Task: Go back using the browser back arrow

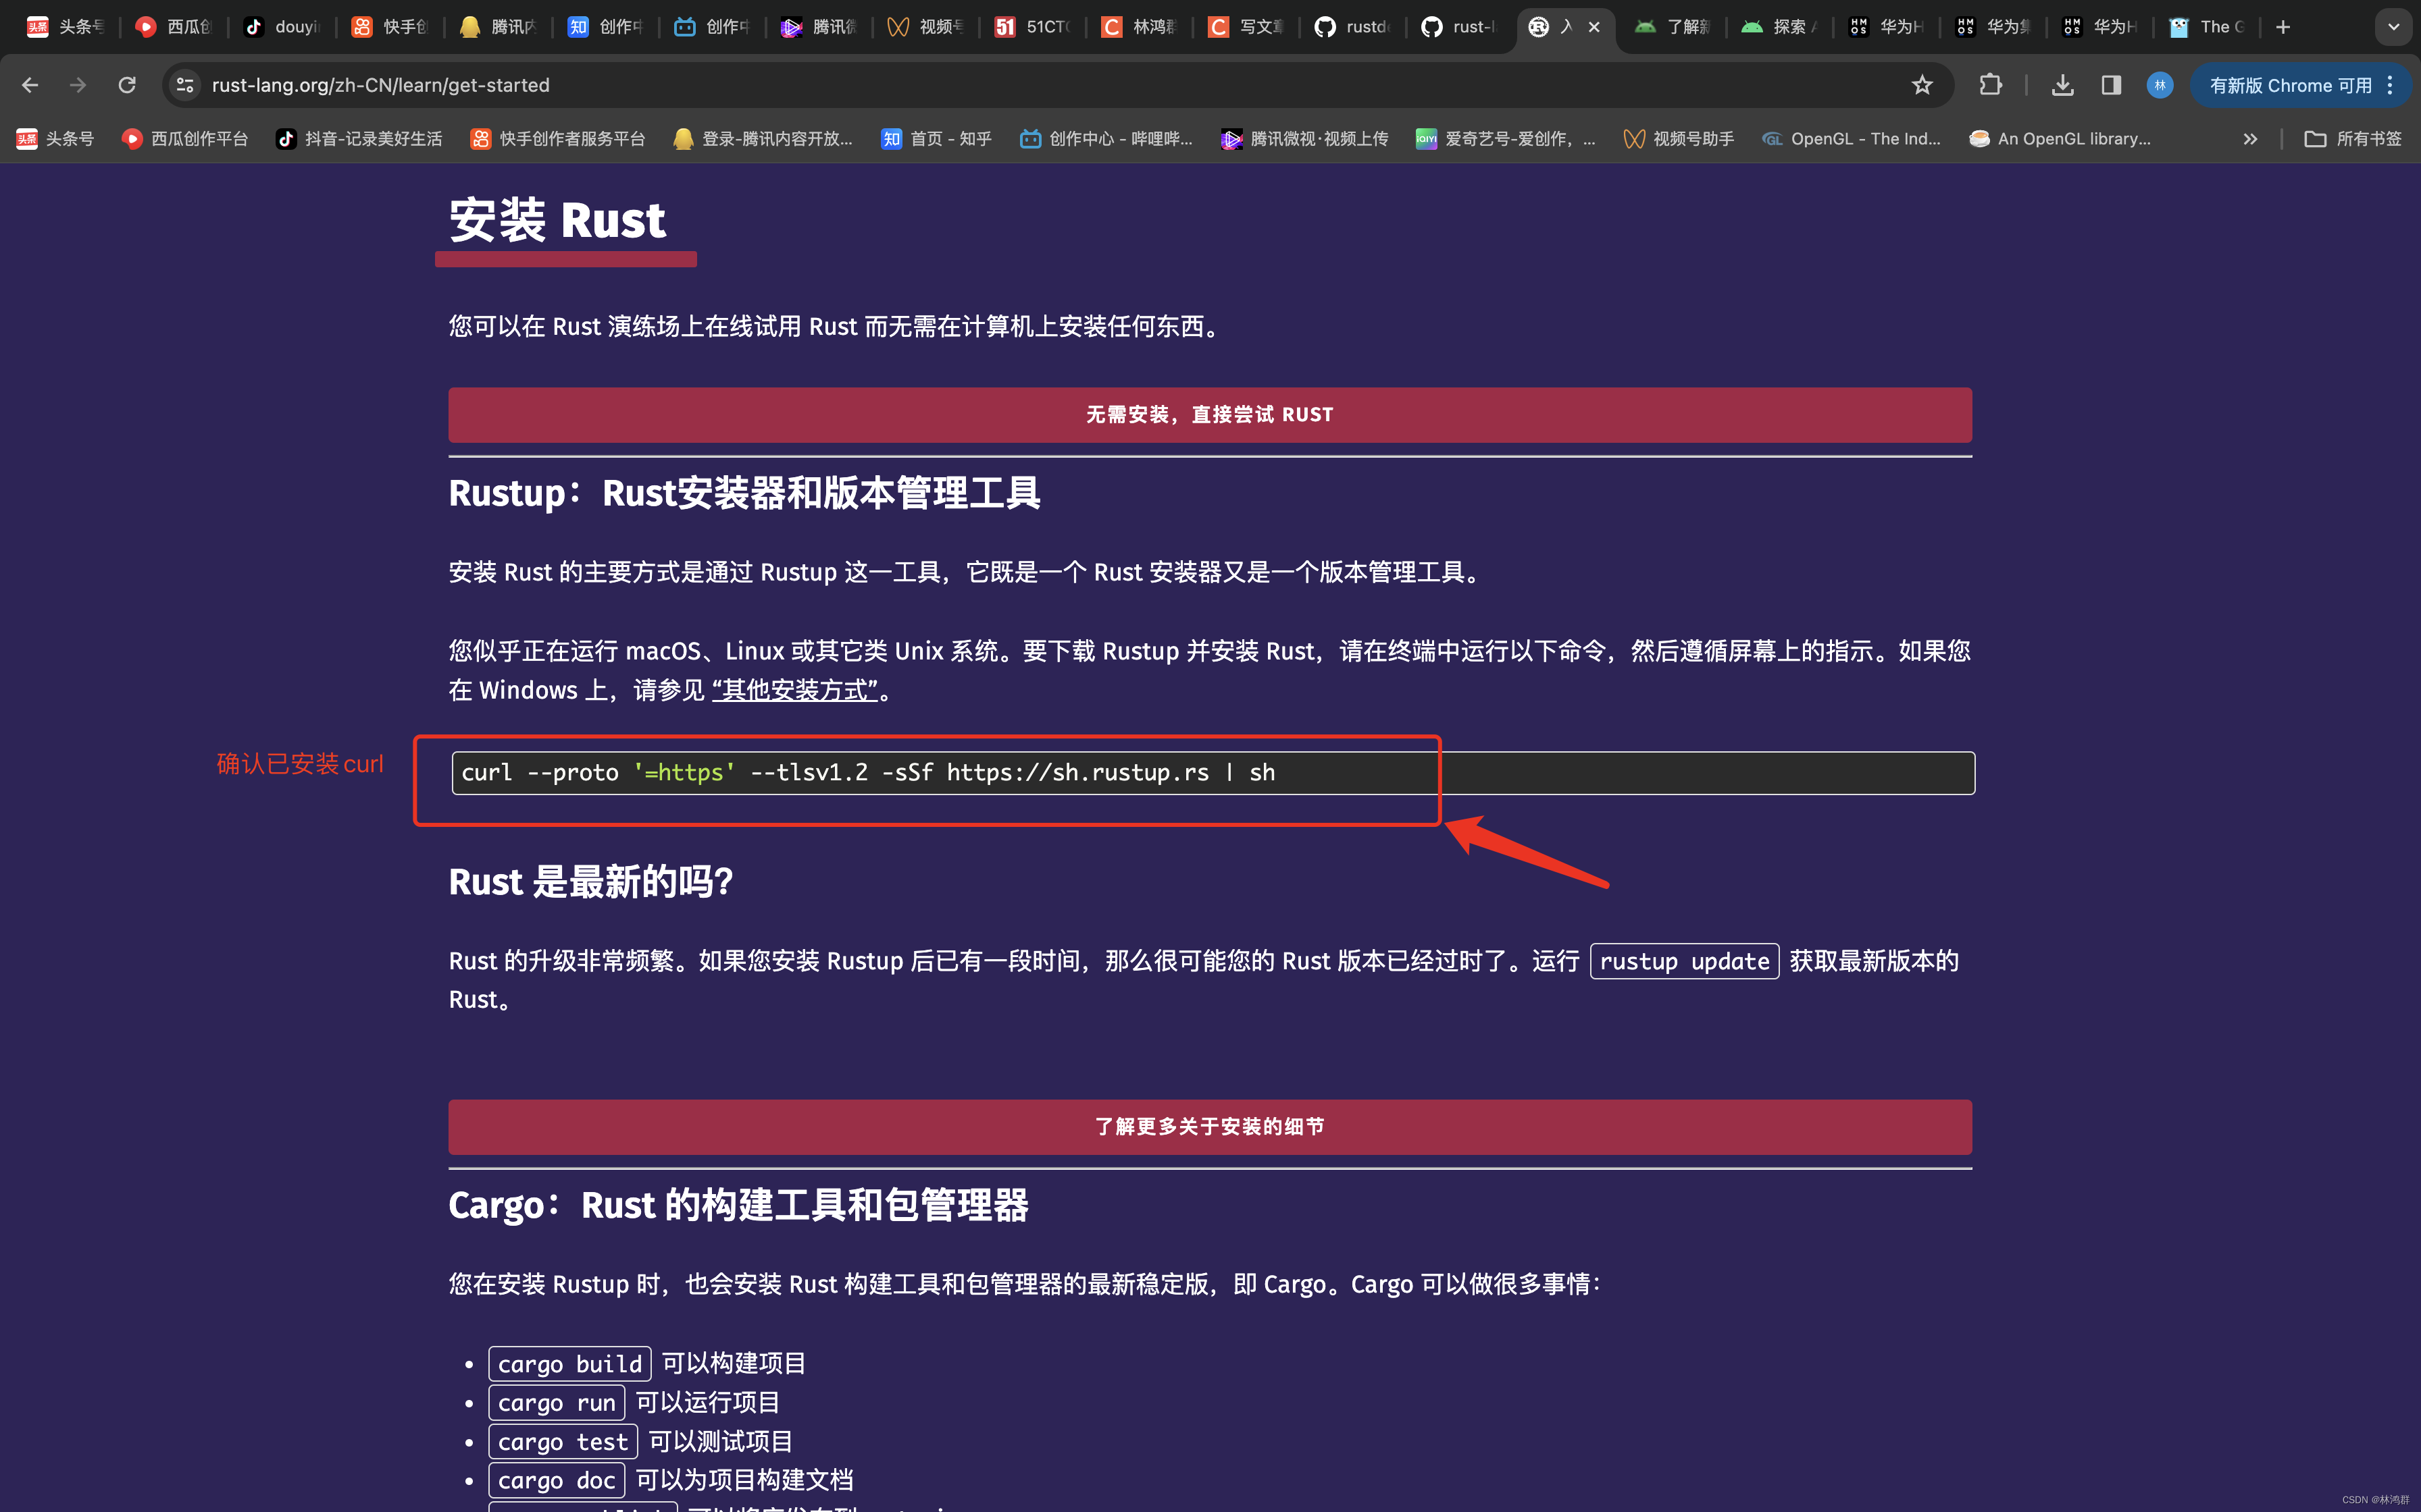Action: tap(30, 85)
